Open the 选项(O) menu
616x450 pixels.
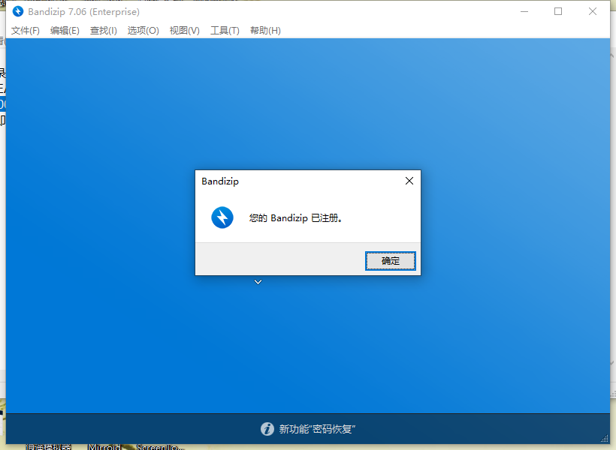tap(143, 31)
